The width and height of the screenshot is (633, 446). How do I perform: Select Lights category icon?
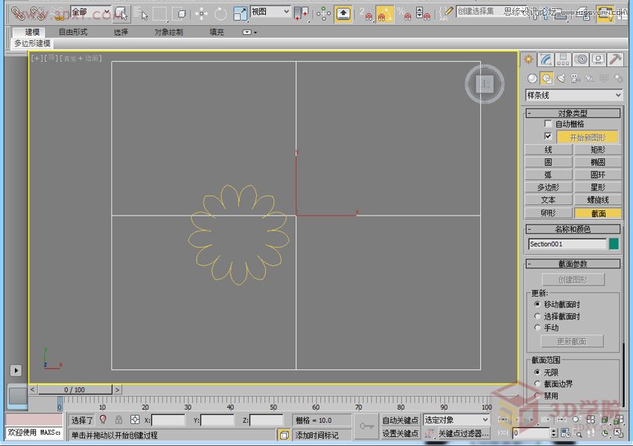tap(561, 78)
